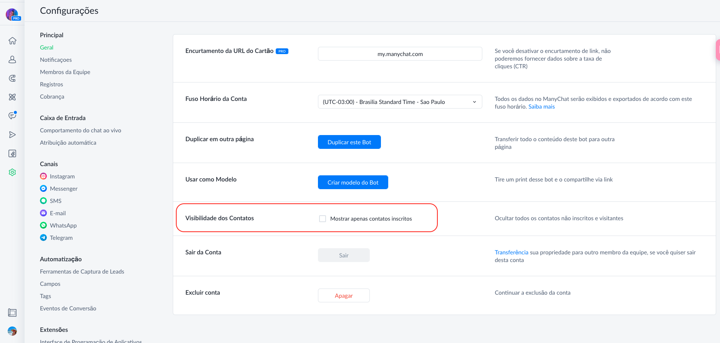Click the Broadcasting paper plane icon
Image resolution: width=720 pixels, height=343 pixels.
pyautogui.click(x=12, y=135)
